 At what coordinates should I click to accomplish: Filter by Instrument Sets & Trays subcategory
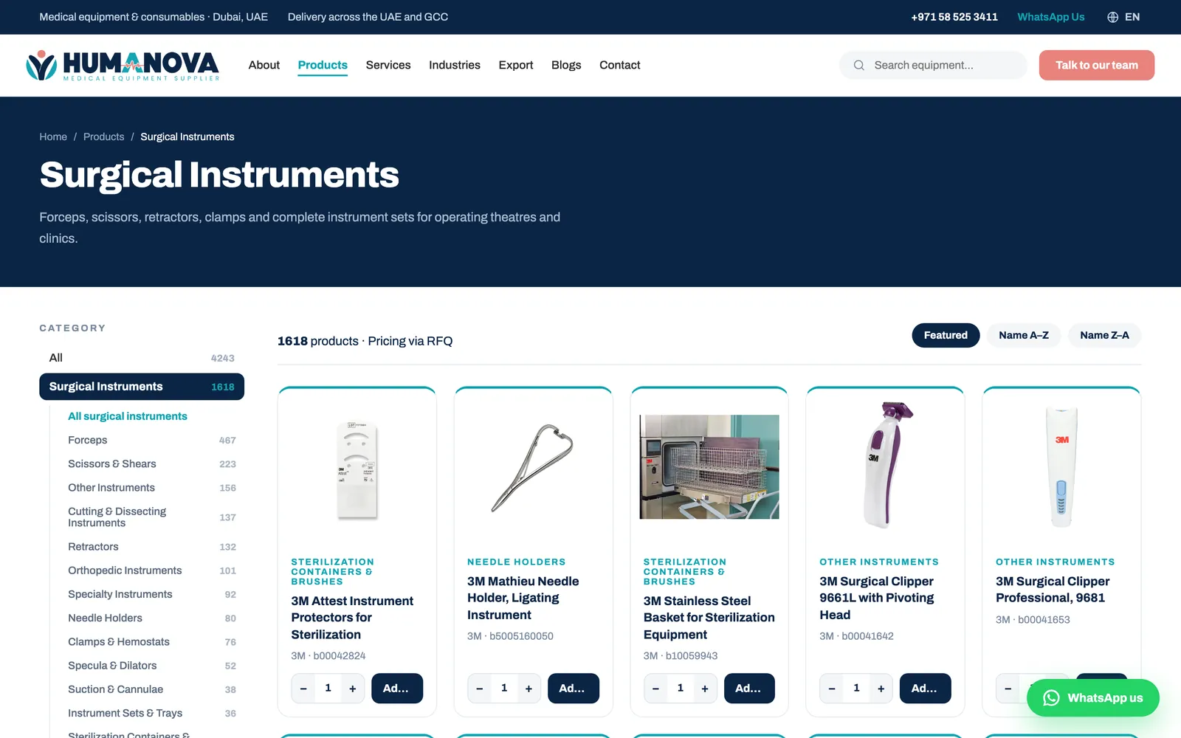click(x=152, y=713)
